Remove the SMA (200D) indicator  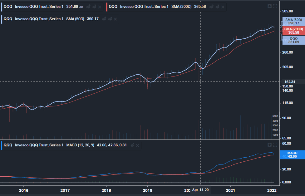coord(223,7)
